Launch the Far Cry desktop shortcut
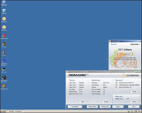142x113 pixels. (x=4, y=53)
